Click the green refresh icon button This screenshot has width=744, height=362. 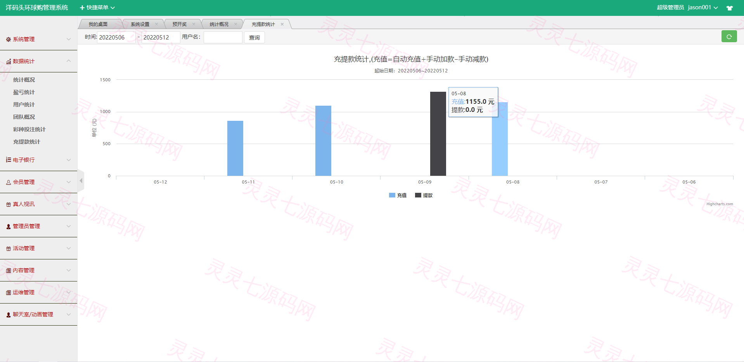coord(729,36)
